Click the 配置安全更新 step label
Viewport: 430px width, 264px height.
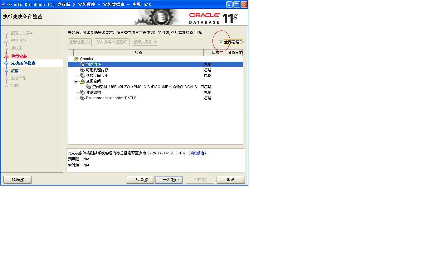point(22,33)
